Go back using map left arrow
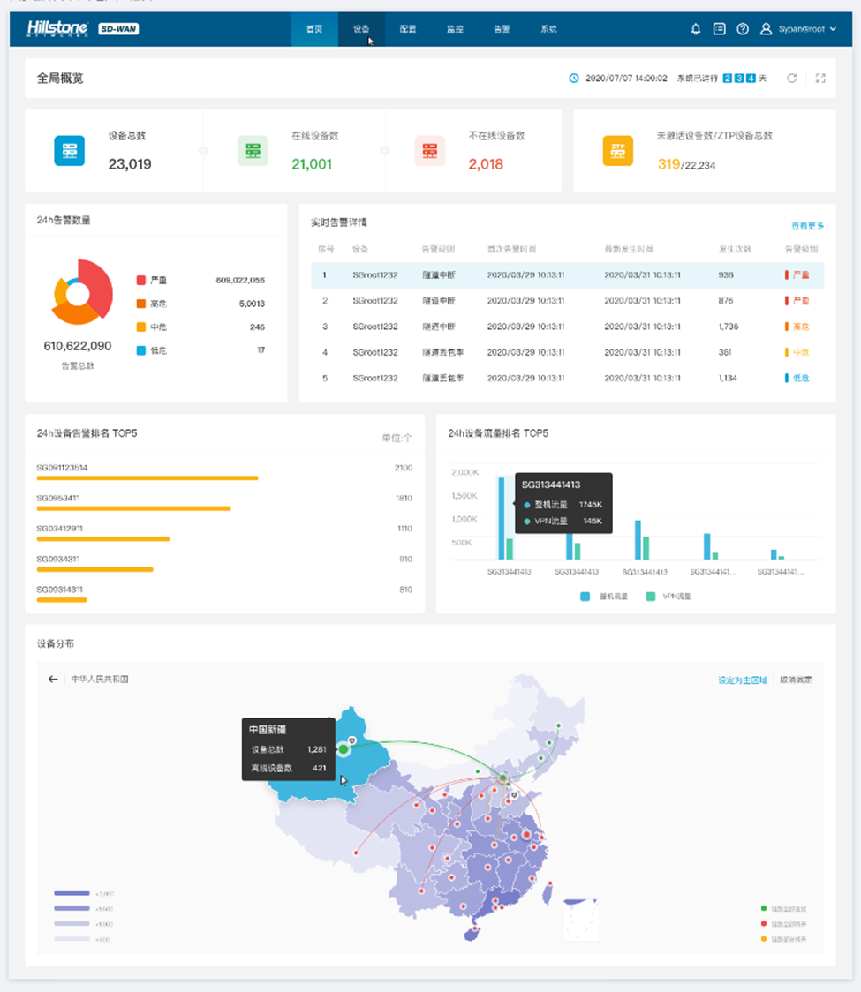Viewport: 861px width, 992px height. coord(53,680)
